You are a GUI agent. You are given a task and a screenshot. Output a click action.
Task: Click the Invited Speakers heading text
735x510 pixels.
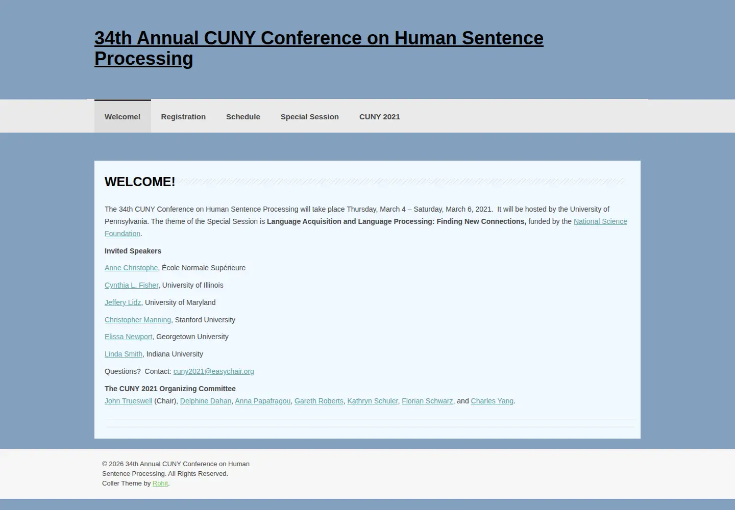click(133, 251)
